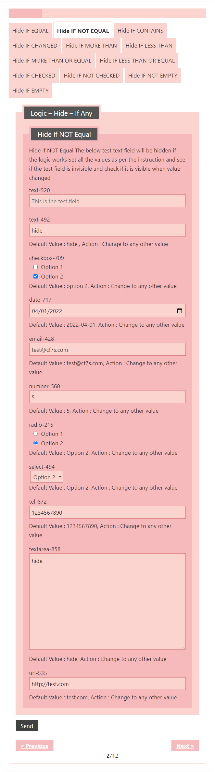This screenshot has width=215, height=772.
Task: Click the Next » link
Action: (x=185, y=746)
